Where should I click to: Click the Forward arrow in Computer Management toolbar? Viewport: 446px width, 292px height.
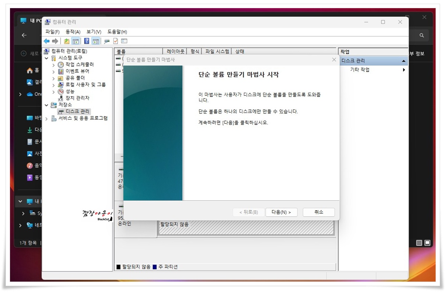point(55,41)
